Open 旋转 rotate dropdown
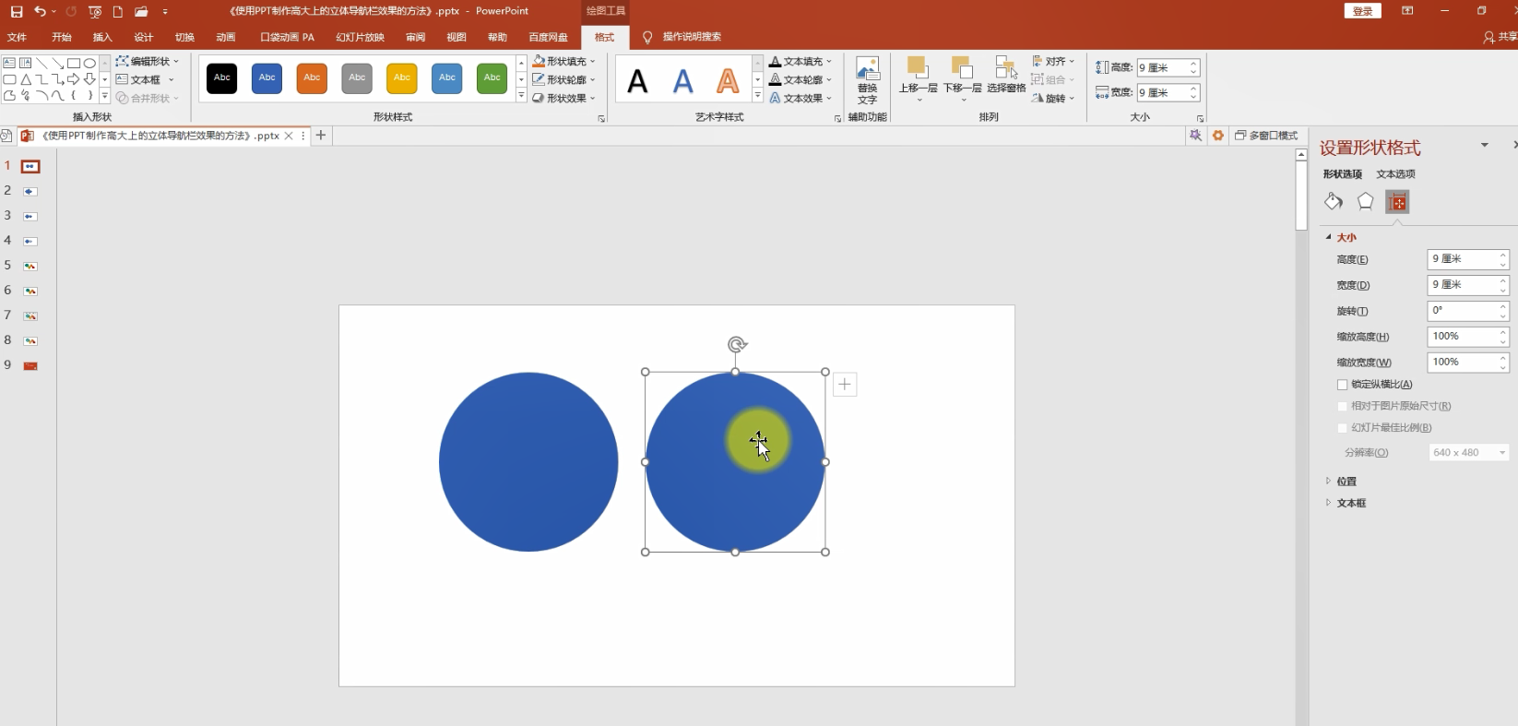Viewport: 1518px width, 726px height. 1054,99
